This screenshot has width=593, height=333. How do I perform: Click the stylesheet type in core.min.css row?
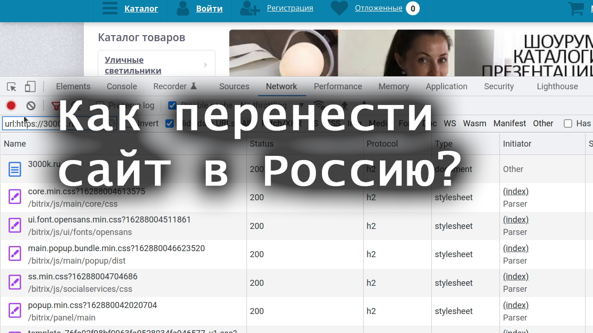click(x=454, y=197)
